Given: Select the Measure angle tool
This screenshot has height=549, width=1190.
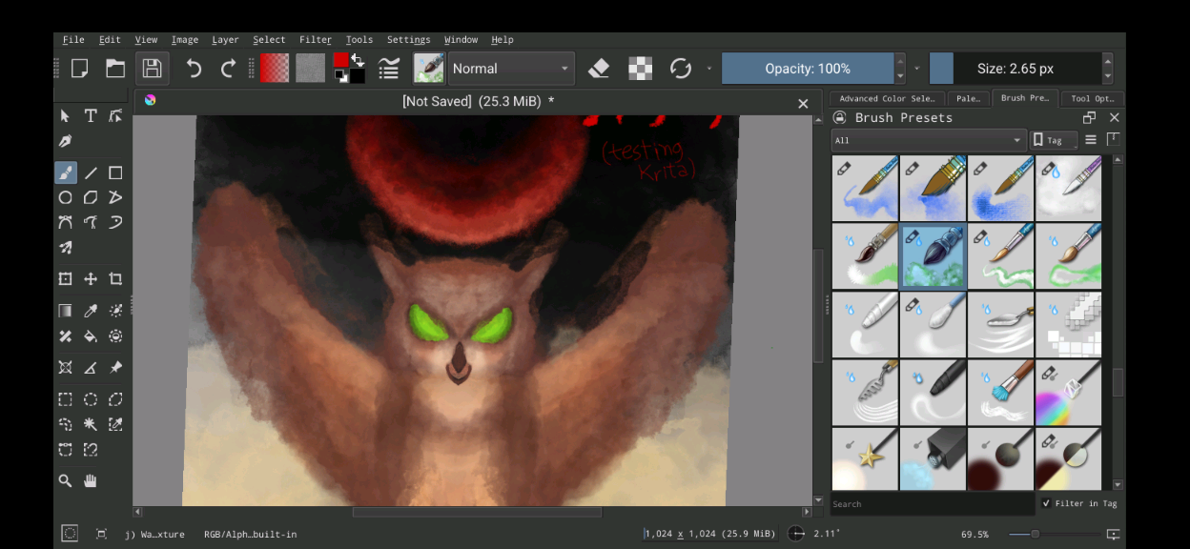Looking at the screenshot, I should (x=91, y=367).
